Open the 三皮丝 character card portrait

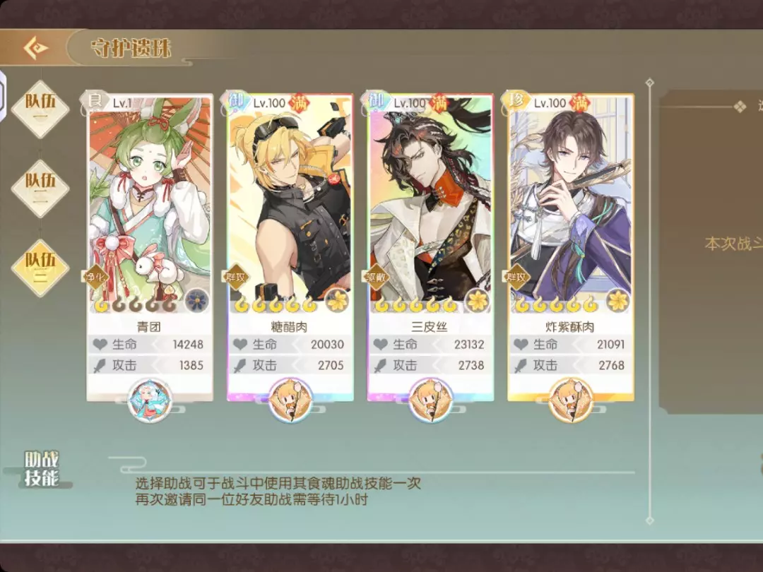(430, 204)
